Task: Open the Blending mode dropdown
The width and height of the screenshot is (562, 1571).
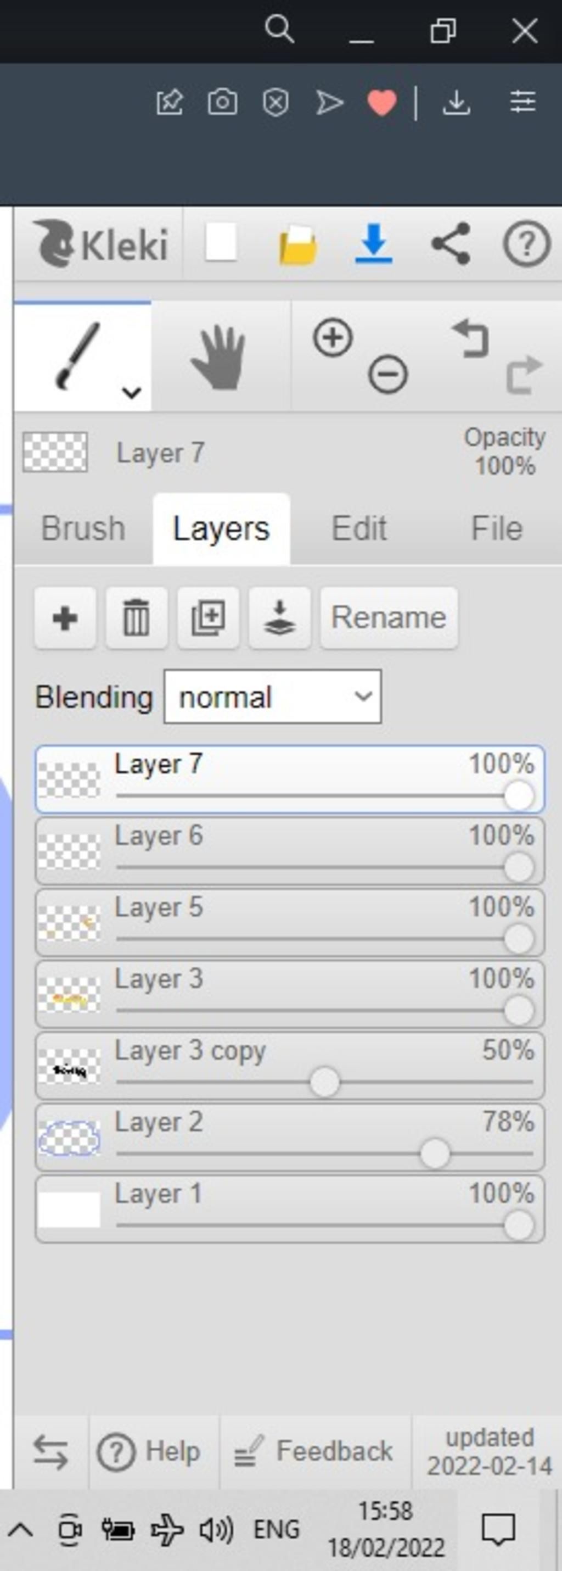Action: [x=272, y=697]
